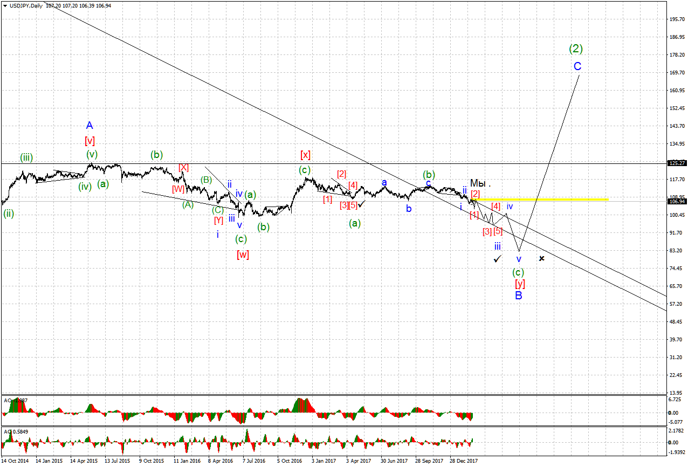Click the '-1.9392' oscillator scale value
Screen dimensions: 688x467
(677, 453)
